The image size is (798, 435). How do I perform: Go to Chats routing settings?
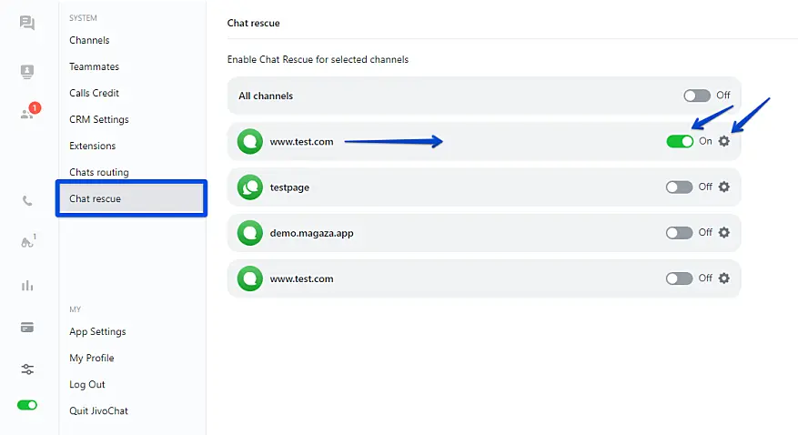click(99, 172)
